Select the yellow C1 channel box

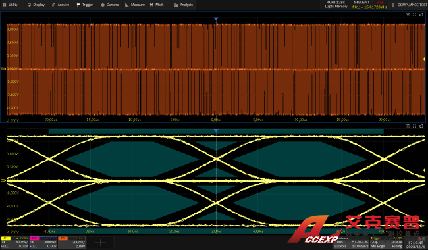[x=14, y=242]
